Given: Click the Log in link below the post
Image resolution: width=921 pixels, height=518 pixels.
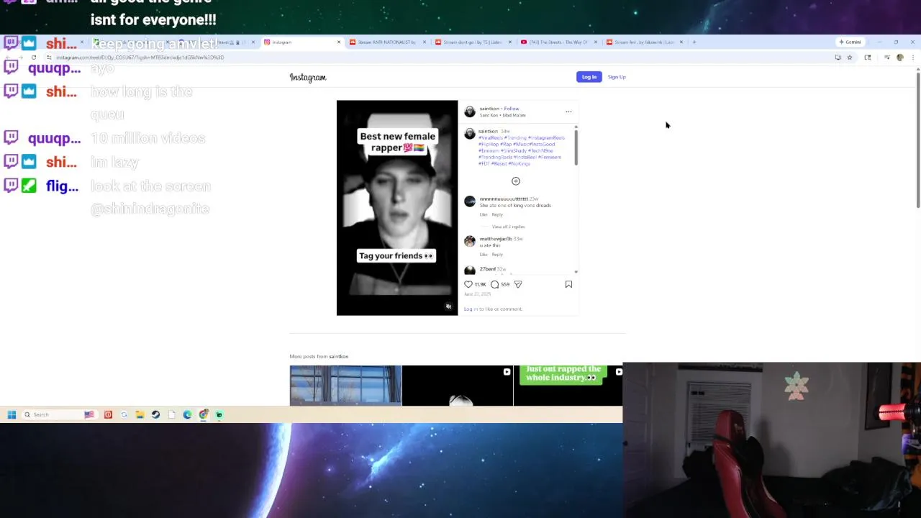Looking at the screenshot, I should point(470,309).
